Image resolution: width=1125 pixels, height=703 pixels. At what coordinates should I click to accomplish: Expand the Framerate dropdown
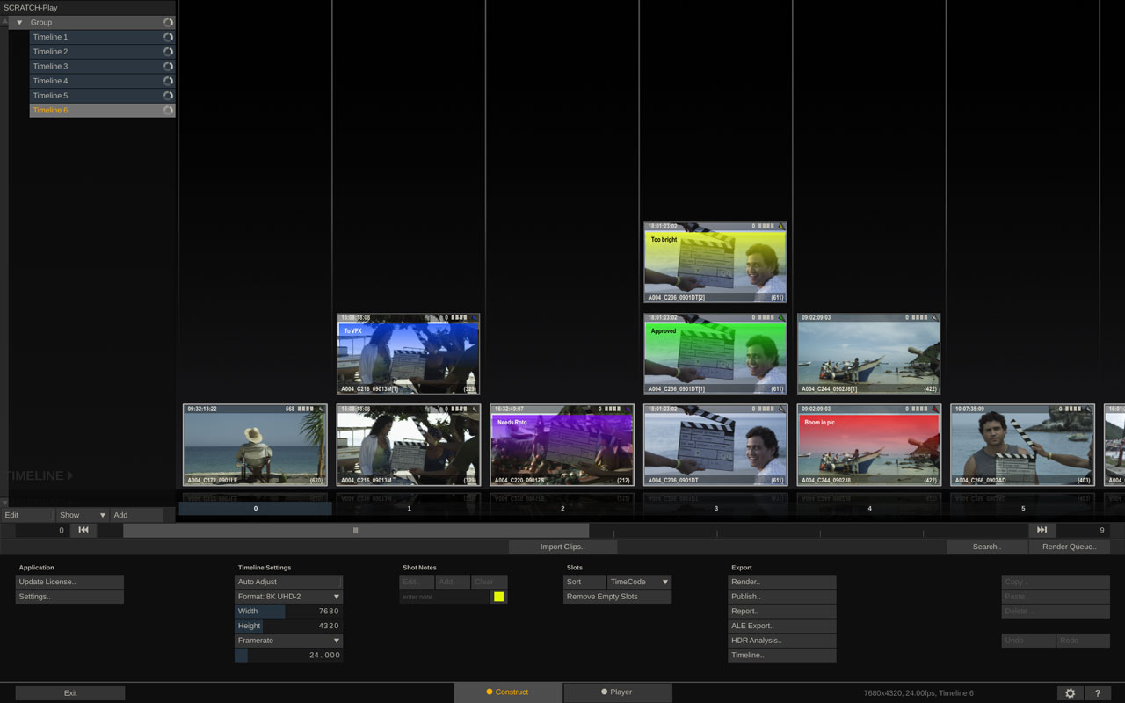(288, 641)
